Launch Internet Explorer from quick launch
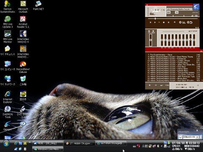This screenshot has height=152, width=203. pos(16,143)
